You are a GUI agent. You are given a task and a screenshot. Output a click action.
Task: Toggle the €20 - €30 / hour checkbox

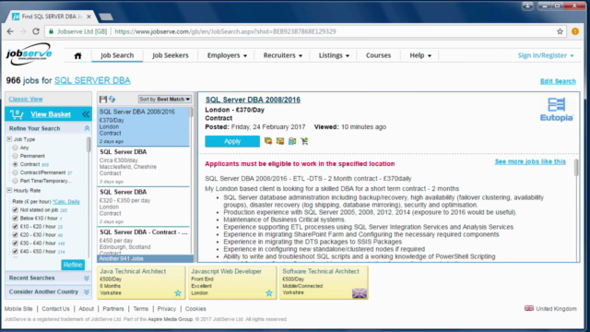tap(15, 235)
